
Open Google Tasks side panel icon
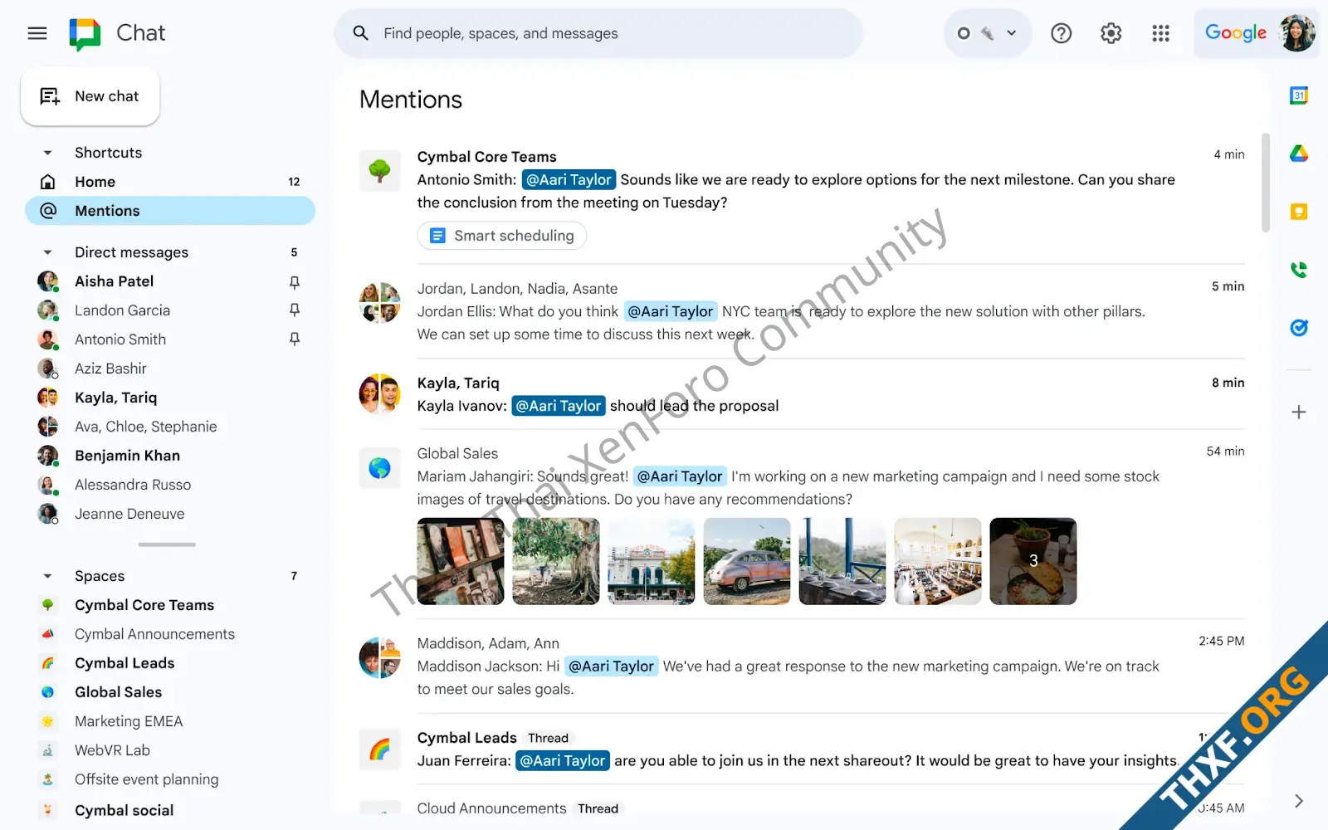tap(1299, 328)
